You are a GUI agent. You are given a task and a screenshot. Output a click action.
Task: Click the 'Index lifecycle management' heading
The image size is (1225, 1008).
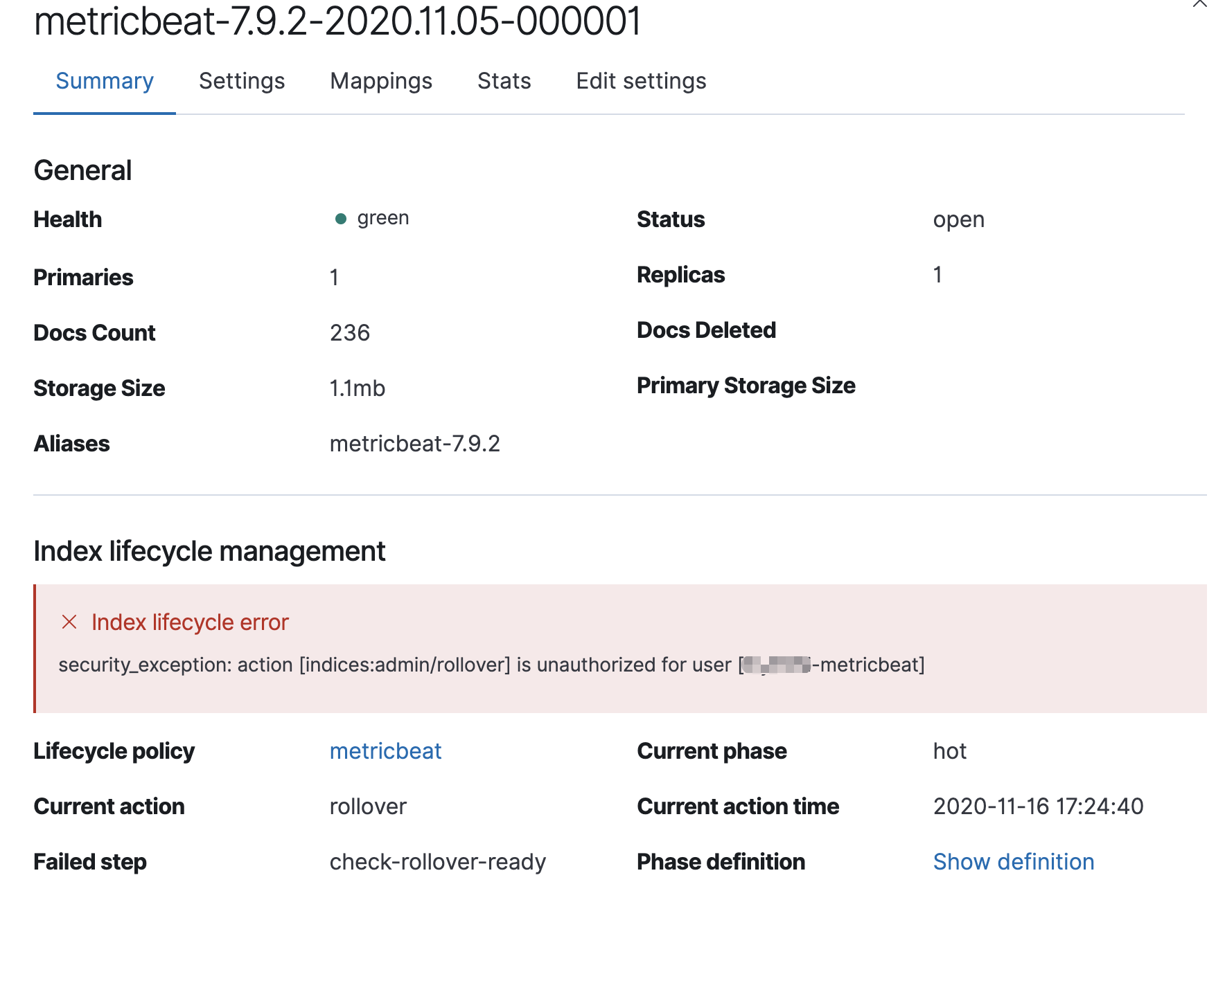pyautogui.click(x=209, y=552)
